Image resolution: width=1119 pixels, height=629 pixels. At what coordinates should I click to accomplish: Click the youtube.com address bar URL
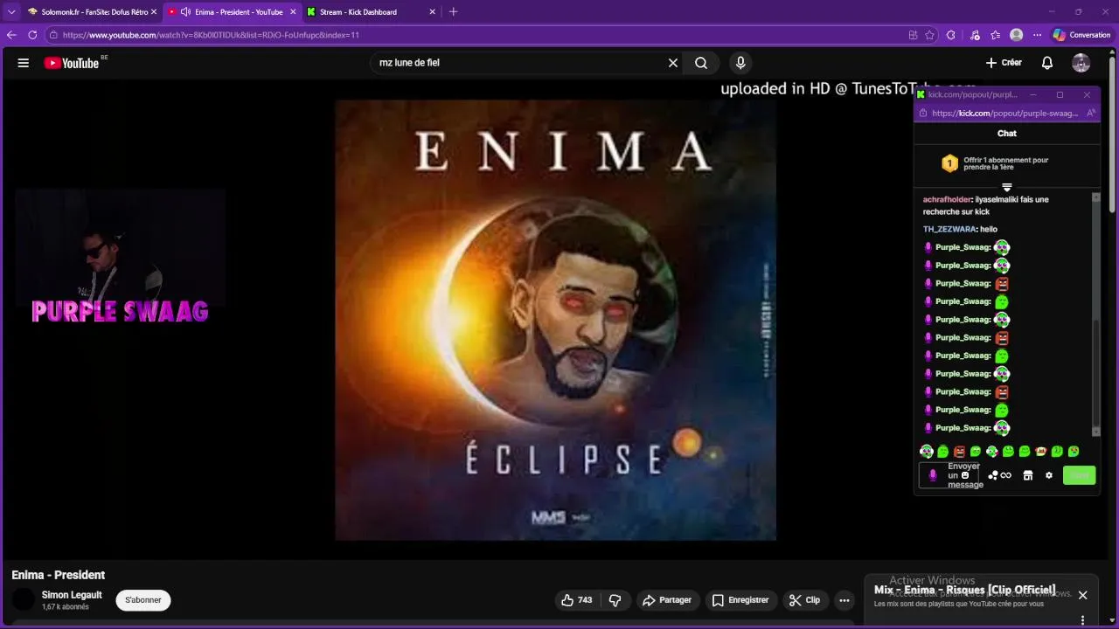(211, 35)
